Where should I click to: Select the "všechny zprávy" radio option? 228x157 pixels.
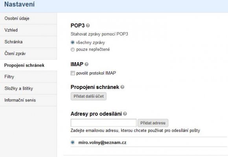pyautogui.click(x=73, y=42)
